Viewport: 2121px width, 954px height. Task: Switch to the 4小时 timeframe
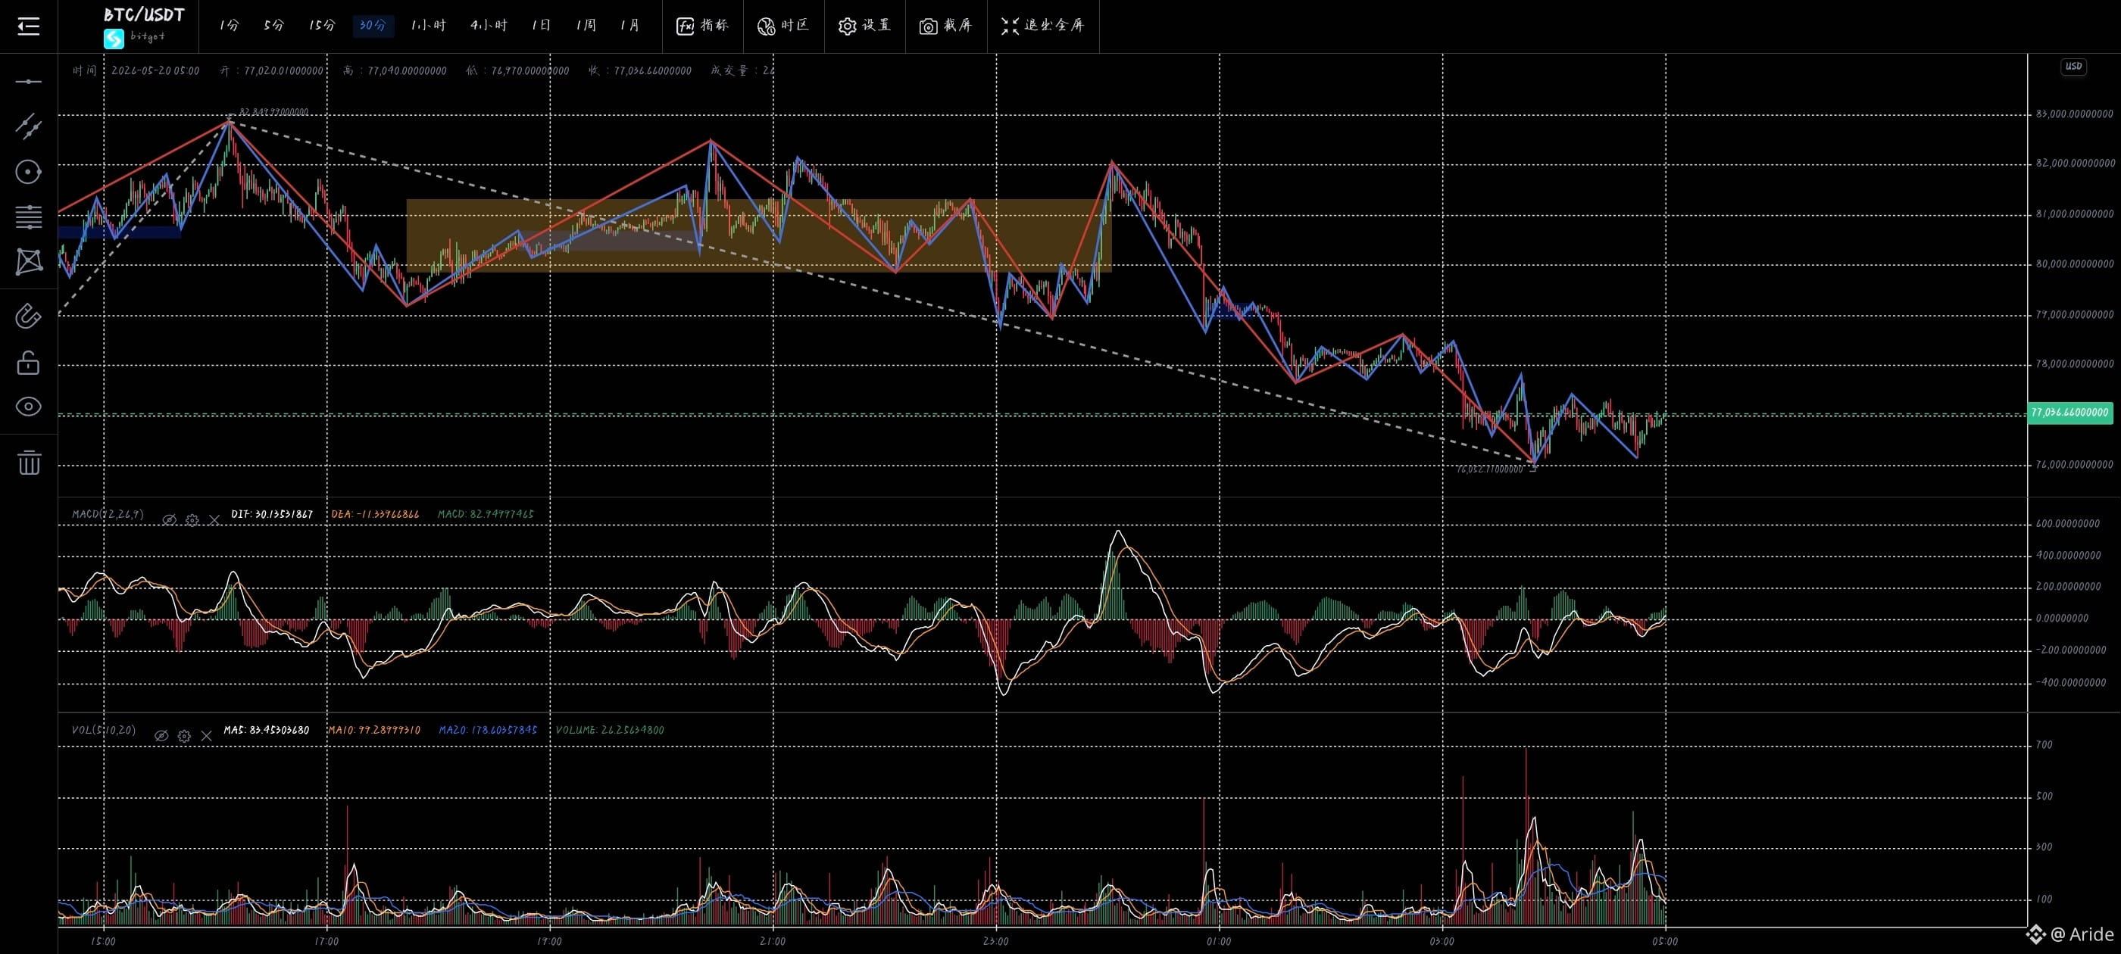point(489,26)
